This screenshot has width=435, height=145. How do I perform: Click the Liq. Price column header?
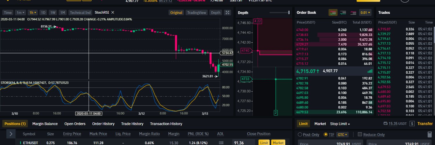pos(123,134)
